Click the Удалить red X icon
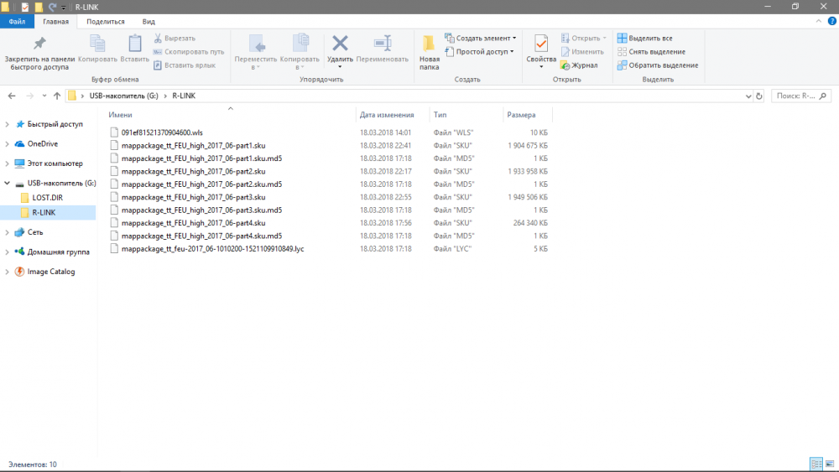This screenshot has width=839, height=472. 340,44
